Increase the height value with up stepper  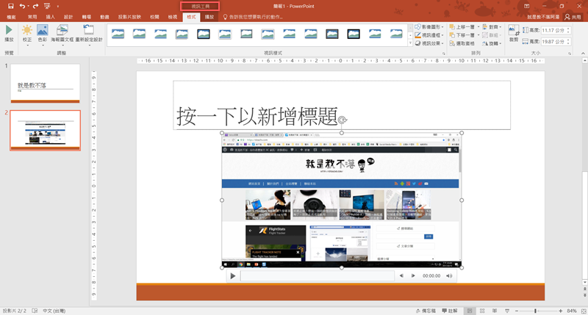(568, 29)
